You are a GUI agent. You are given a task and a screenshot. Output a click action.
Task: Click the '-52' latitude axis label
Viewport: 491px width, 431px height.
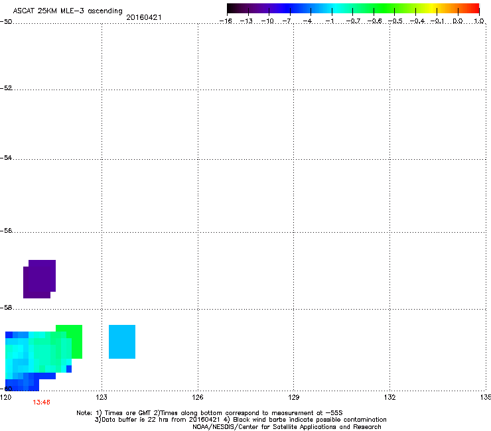click(x=6, y=88)
